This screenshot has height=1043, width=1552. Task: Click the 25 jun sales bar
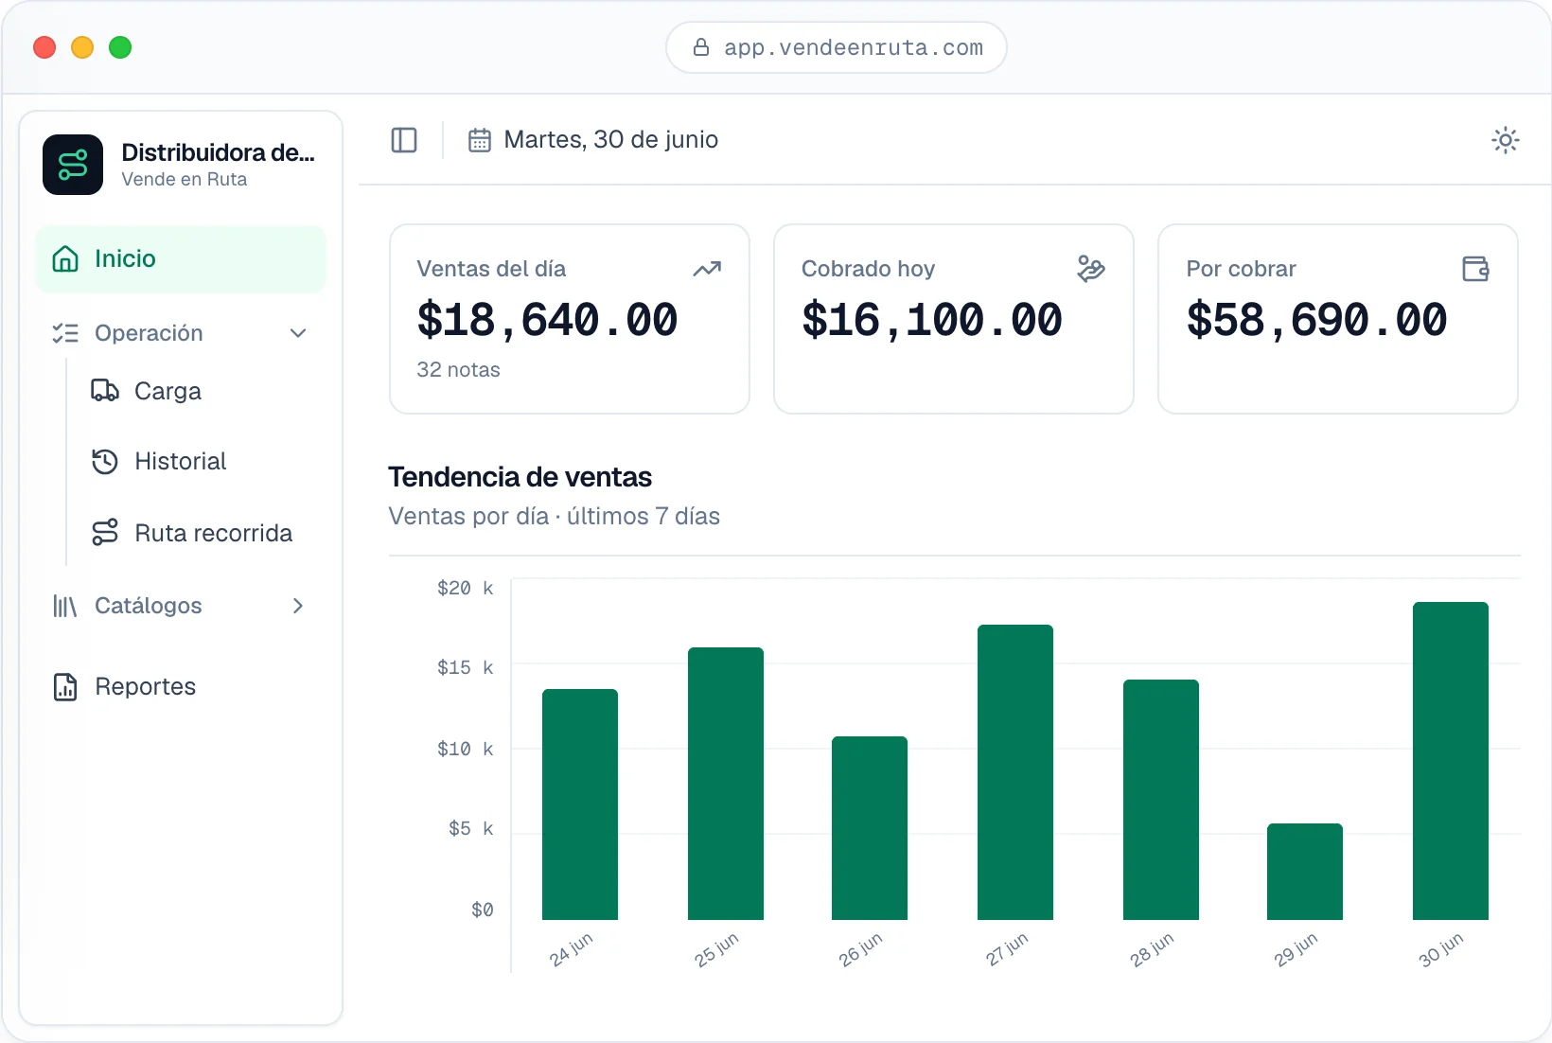tap(726, 784)
